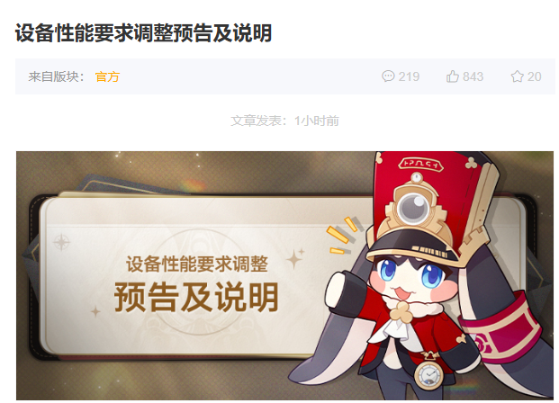Click the gold pocket watch on character
This screenshot has height=403, width=559.
coord(428,374)
